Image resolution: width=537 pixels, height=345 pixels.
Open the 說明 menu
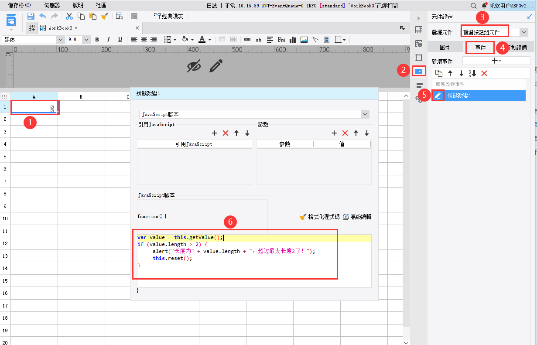coord(78,6)
